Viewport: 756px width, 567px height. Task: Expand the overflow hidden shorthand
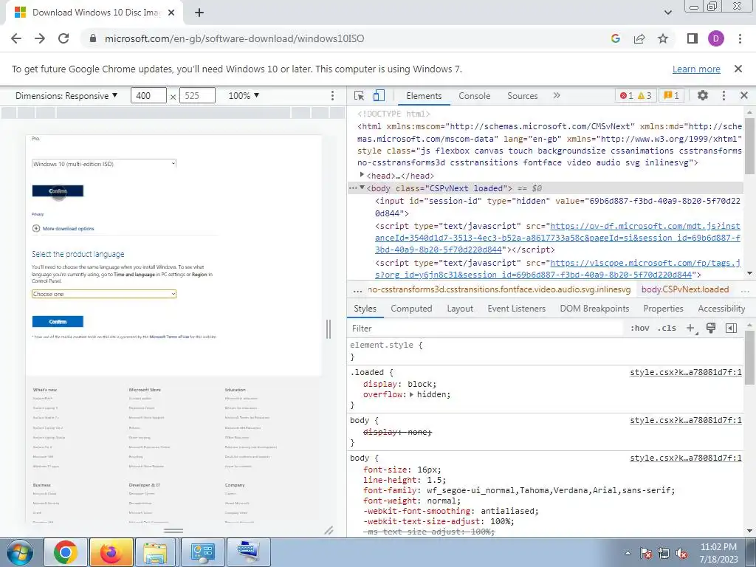coord(411,394)
